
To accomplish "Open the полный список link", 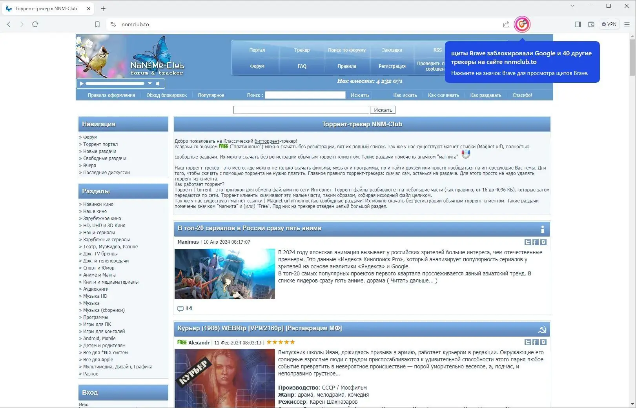I will (368, 147).
